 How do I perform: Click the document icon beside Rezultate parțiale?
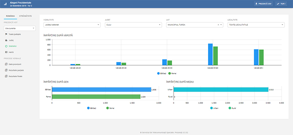click(6, 70)
